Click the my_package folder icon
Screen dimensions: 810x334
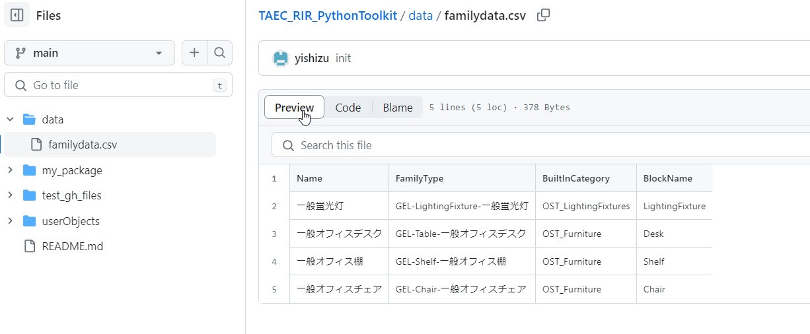(x=30, y=170)
